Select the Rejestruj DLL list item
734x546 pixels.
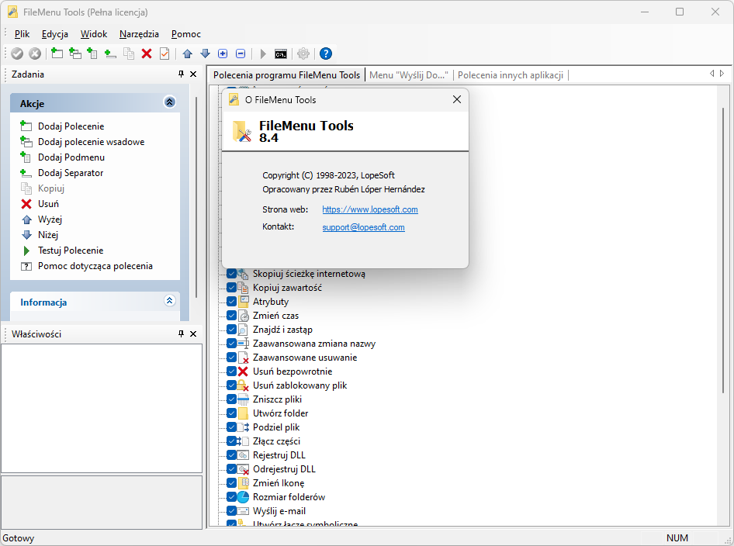click(x=279, y=455)
